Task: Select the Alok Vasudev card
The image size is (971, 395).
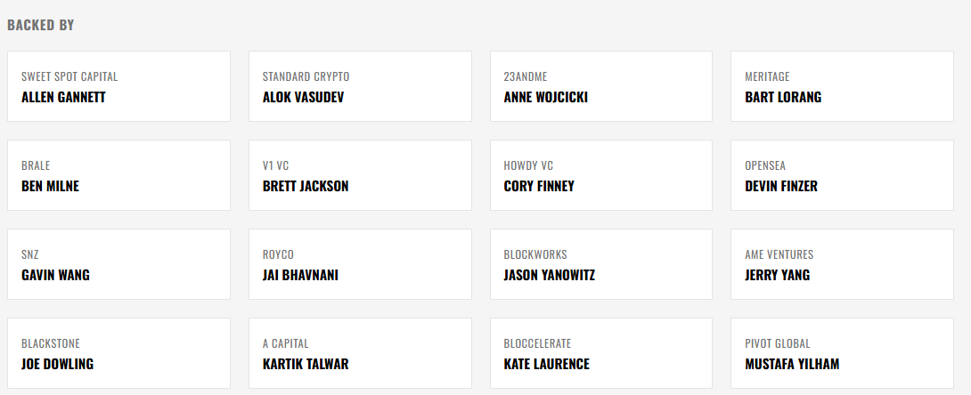Action: tap(359, 86)
